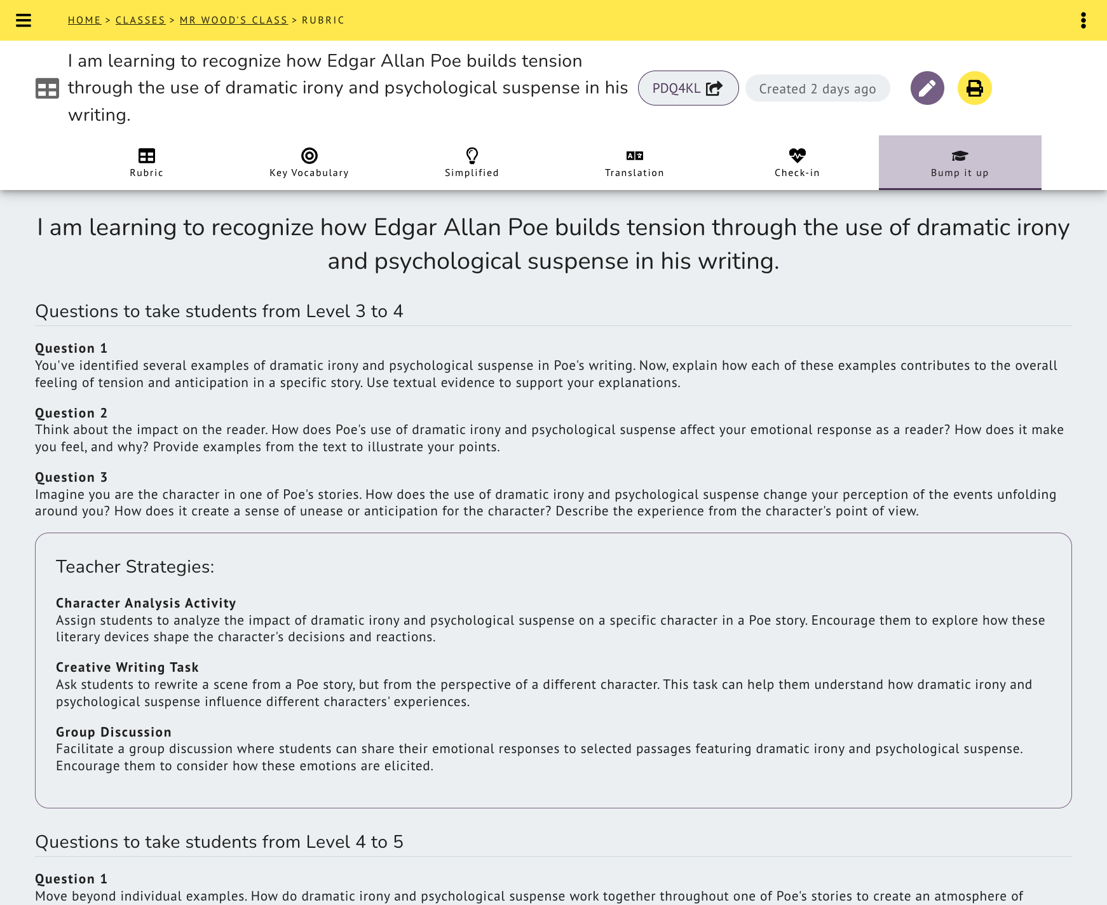The image size is (1107, 905).
Task: Switch to the Translation tab
Action: tap(635, 163)
